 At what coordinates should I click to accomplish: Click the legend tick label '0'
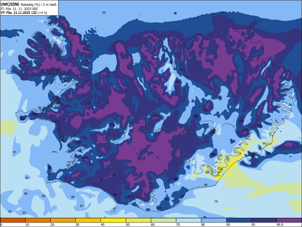(x=1, y=225)
